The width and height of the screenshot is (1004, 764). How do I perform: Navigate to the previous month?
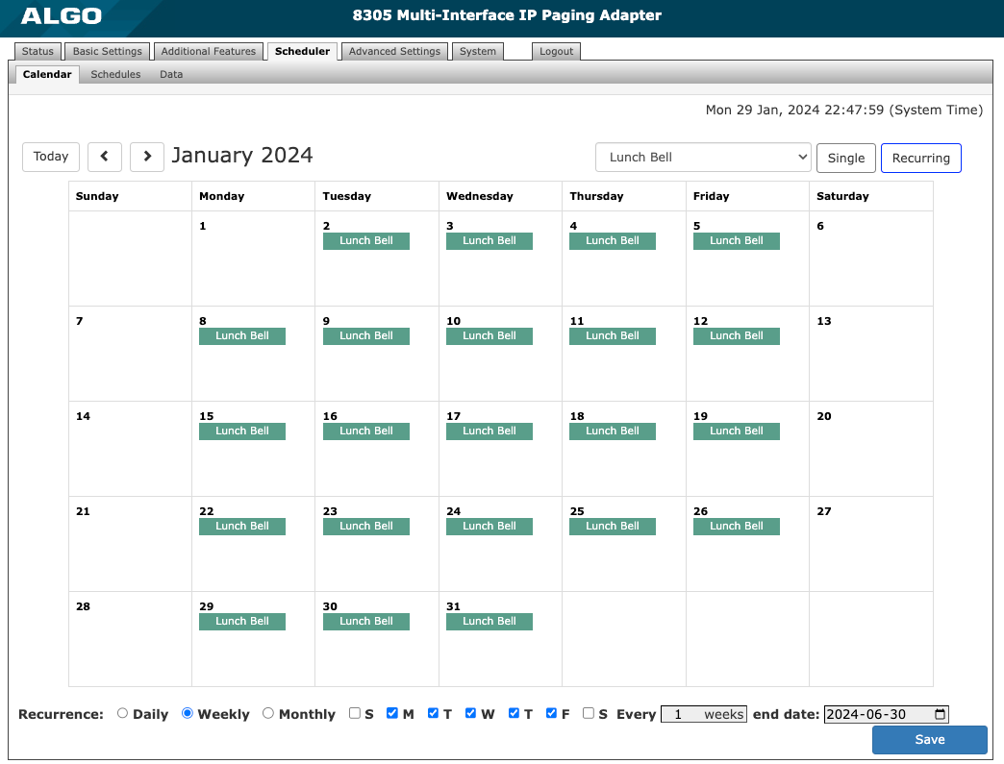pyautogui.click(x=104, y=157)
